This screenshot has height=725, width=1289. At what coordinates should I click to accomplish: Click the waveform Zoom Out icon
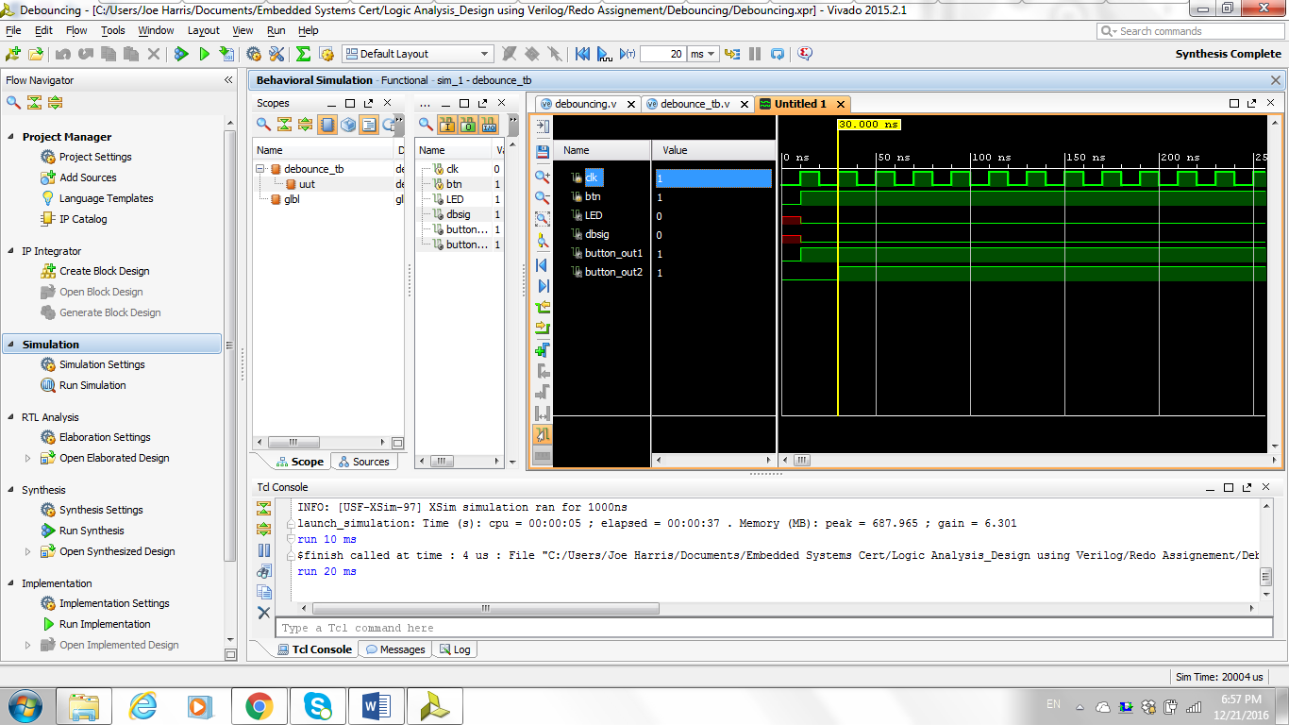543,197
